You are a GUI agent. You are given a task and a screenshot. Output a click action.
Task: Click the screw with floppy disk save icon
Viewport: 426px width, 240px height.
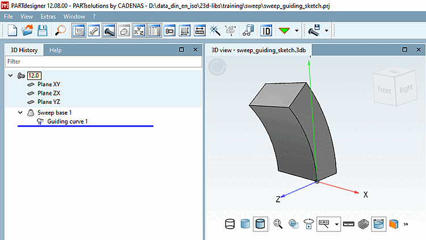(314, 31)
